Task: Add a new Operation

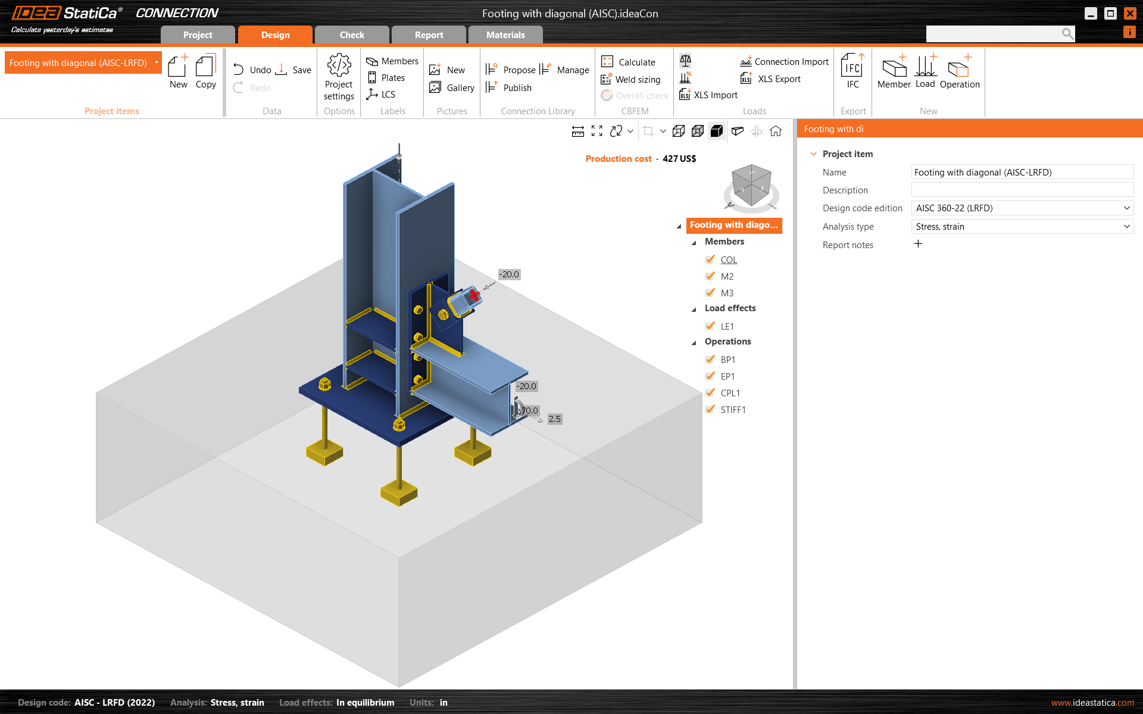Action: [x=959, y=70]
